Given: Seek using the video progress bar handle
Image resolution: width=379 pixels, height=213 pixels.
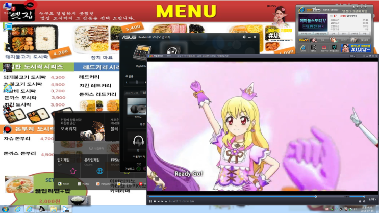Looking at the screenshot, I should (316, 197).
